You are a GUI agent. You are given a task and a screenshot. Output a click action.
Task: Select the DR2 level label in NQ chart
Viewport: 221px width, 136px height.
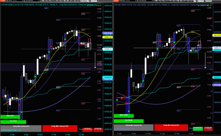(83, 14)
